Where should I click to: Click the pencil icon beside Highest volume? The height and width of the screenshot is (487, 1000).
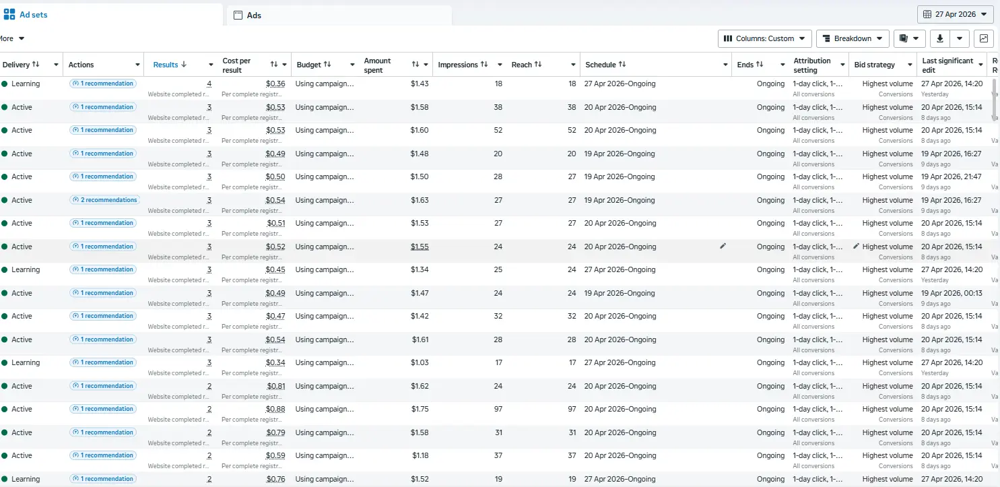857,247
